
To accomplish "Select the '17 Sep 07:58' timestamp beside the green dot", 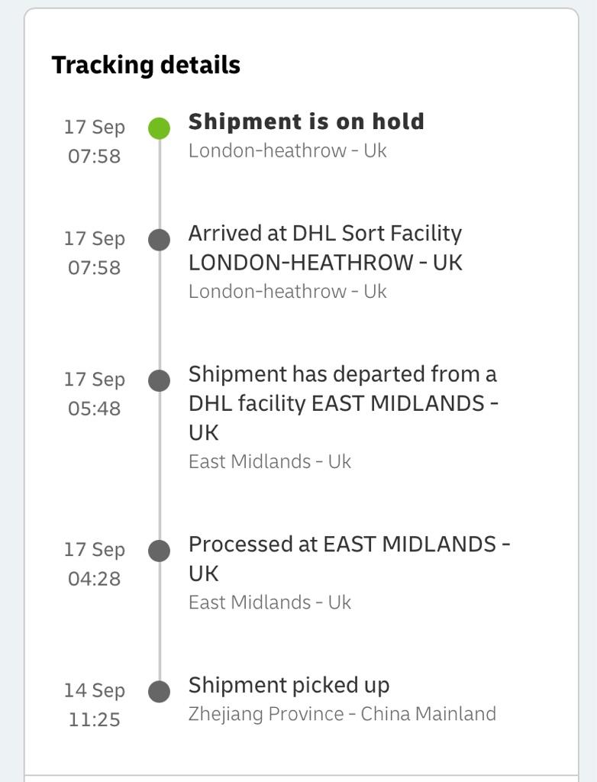I will tap(94, 141).
